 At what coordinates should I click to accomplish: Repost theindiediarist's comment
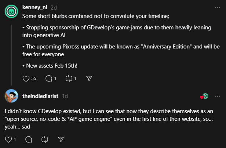(45, 139)
